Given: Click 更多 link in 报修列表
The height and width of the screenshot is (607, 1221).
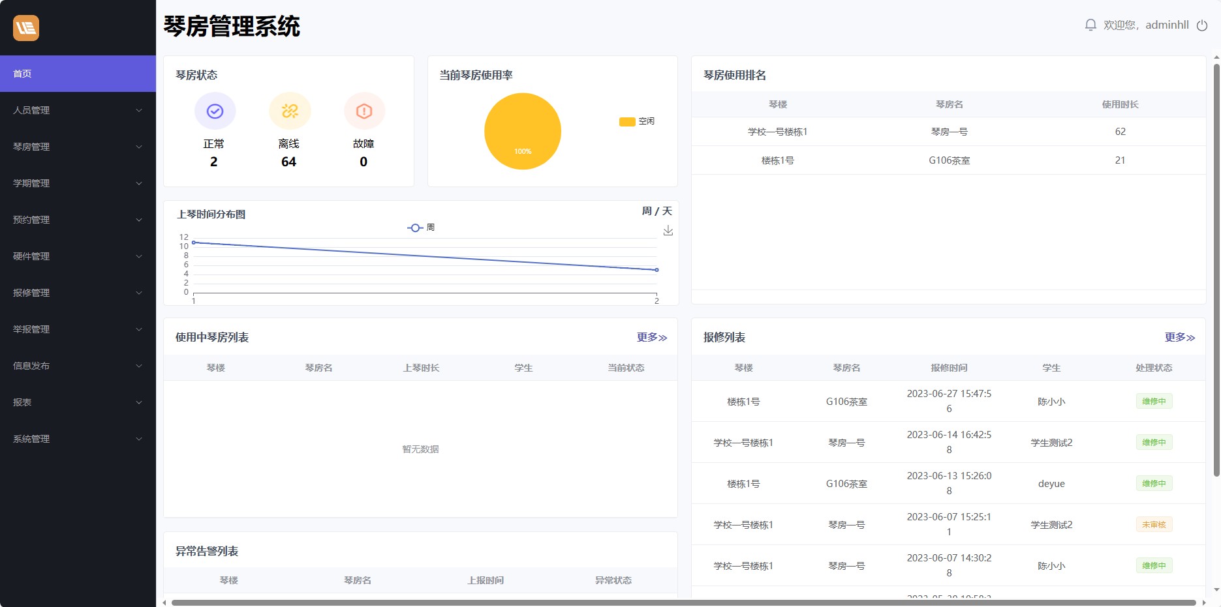Looking at the screenshot, I should pyautogui.click(x=1180, y=337).
